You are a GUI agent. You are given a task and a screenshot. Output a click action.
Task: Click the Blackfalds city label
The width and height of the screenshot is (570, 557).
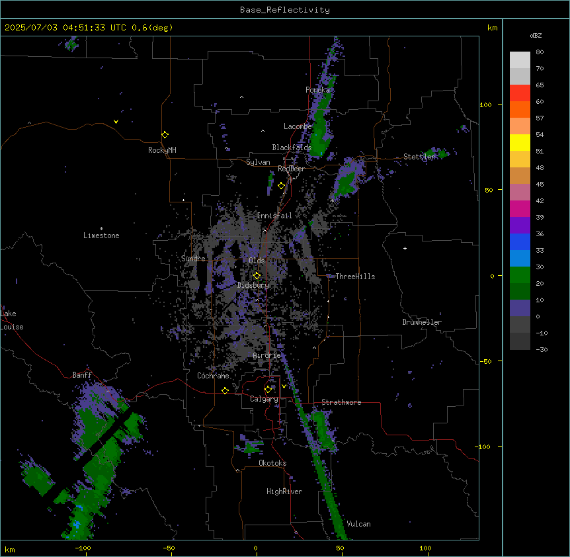pos(292,148)
